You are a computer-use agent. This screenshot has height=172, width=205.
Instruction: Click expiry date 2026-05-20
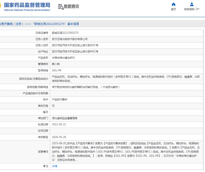[x=59, y=137]
